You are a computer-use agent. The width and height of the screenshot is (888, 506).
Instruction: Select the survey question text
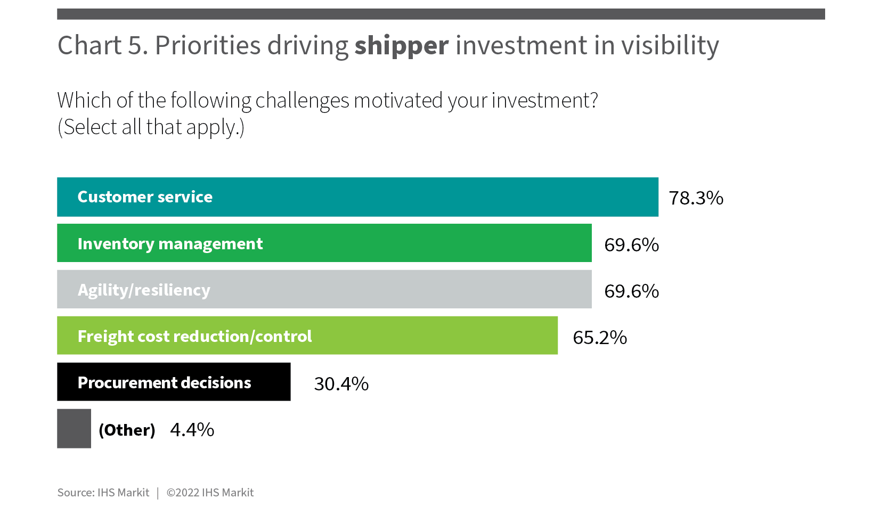coord(328,101)
